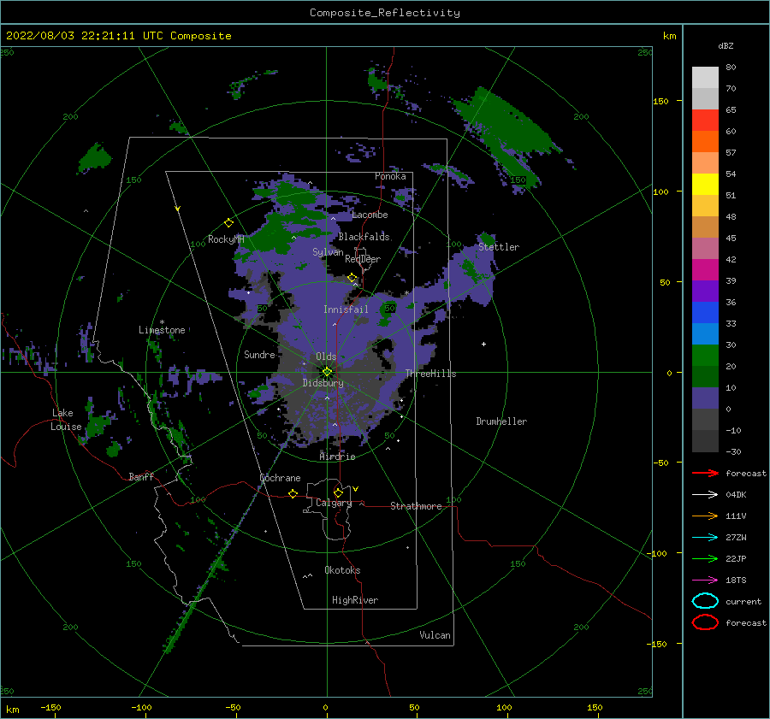Click the HighRiver city label

355,600
